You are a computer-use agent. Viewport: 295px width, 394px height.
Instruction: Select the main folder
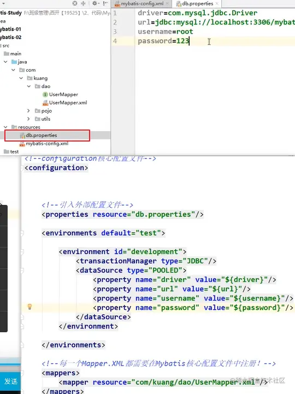tap(16, 54)
